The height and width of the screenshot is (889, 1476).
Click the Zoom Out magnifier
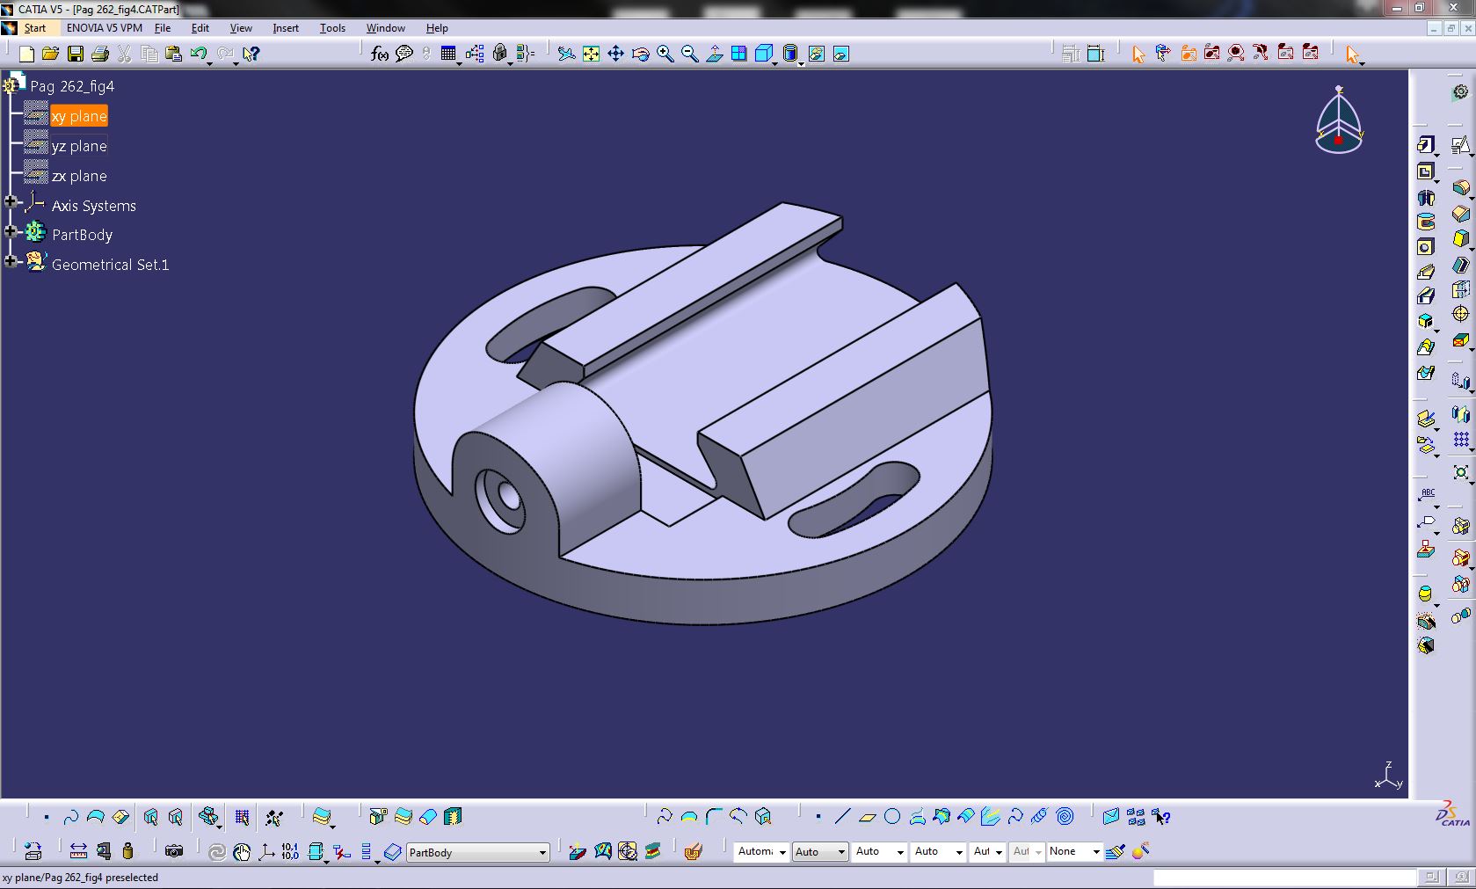(690, 55)
